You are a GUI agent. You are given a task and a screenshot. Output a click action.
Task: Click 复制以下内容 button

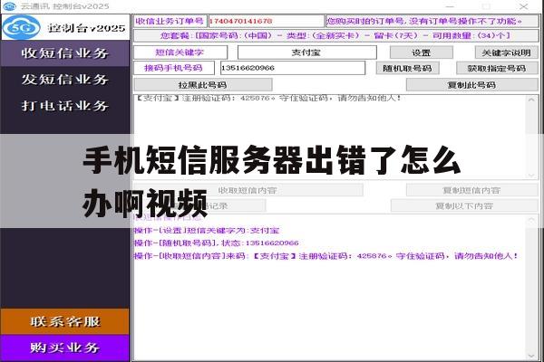tap(464, 206)
